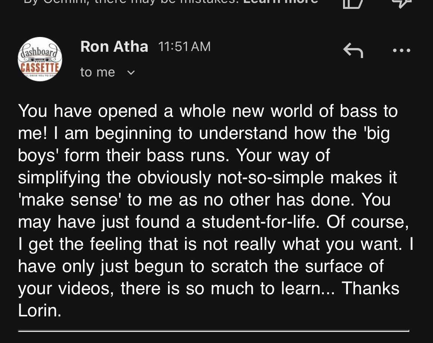Expand recipient details chevron beside "to me"
This screenshot has width=433, height=343.
131,72
